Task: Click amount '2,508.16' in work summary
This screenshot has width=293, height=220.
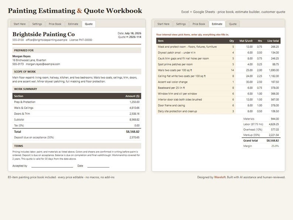Action: pos(134,114)
